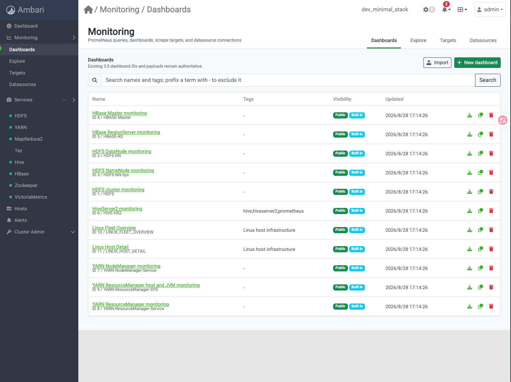
Task: Switch to the Datasources tab
Action: tap(483, 40)
